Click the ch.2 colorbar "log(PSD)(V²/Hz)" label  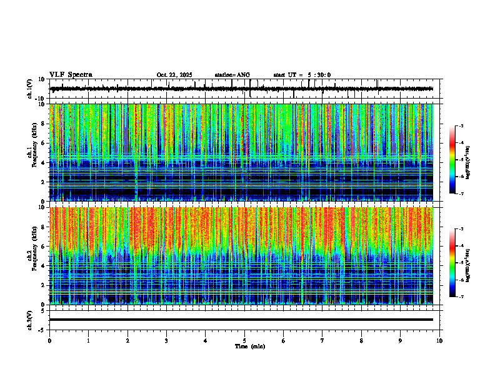(x=468, y=265)
